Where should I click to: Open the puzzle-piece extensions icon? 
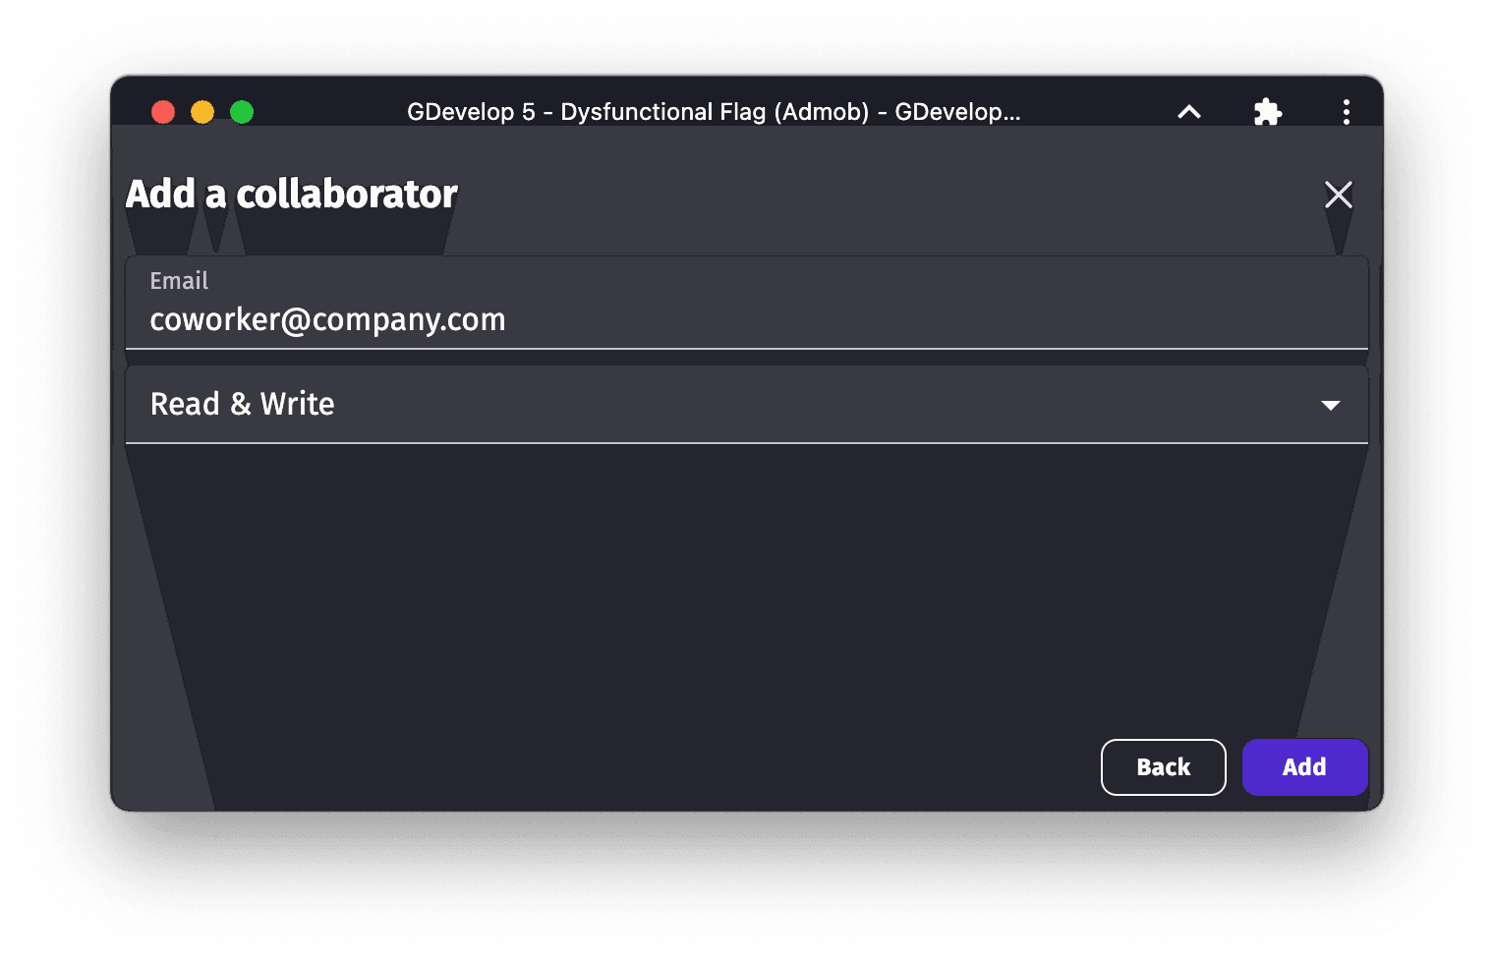click(x=1268, y=112)
